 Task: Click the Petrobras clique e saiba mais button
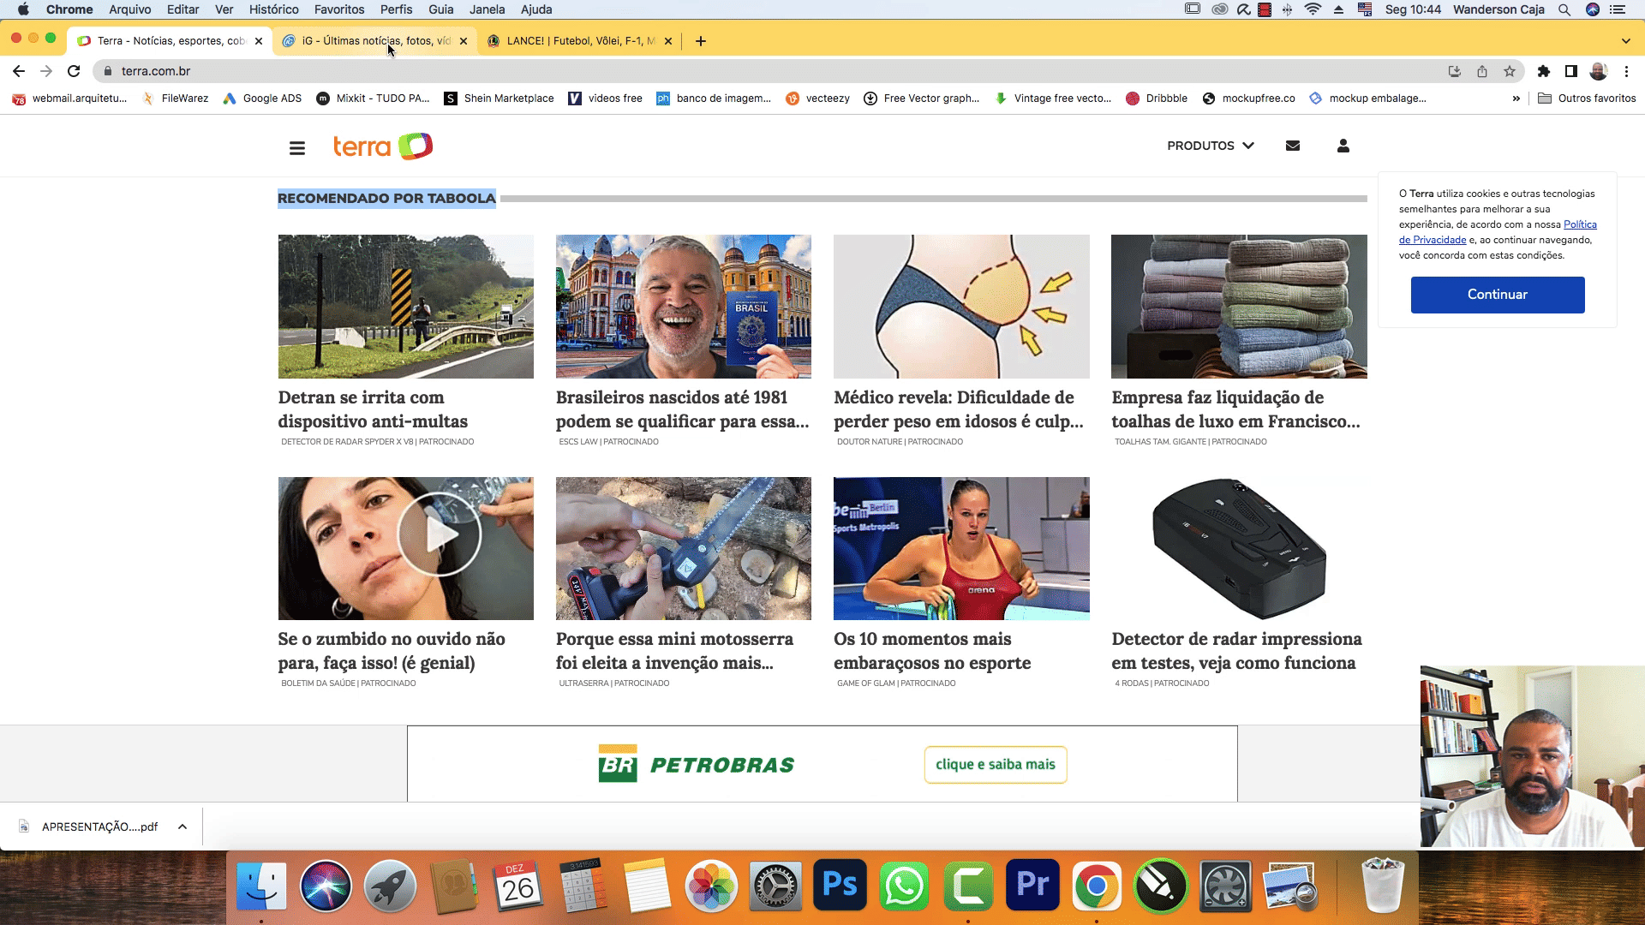[x=995, y=764]
